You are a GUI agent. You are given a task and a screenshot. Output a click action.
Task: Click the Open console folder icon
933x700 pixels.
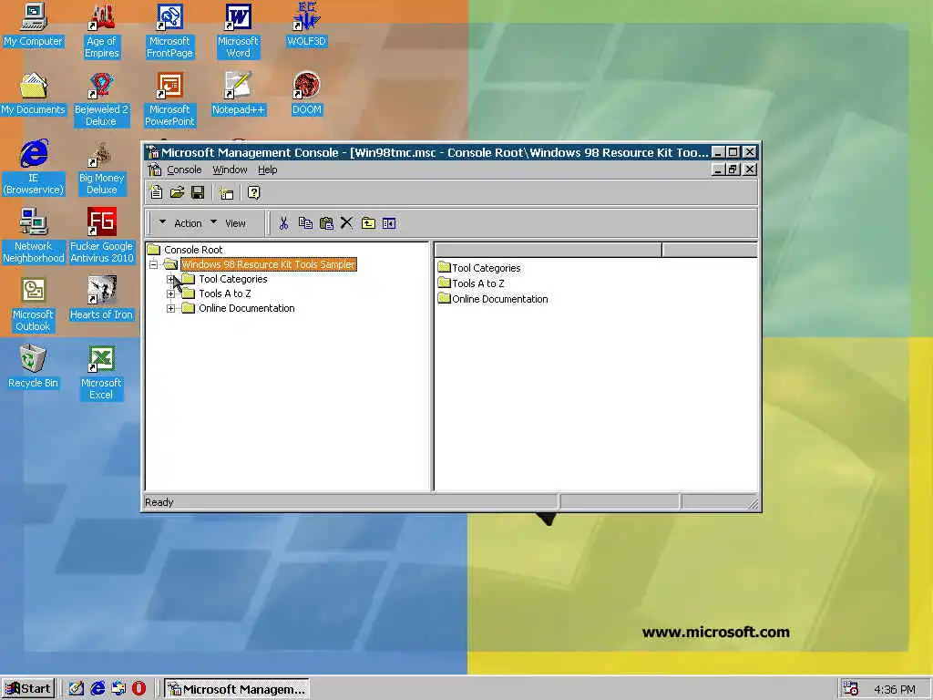(x=177, y=192)
